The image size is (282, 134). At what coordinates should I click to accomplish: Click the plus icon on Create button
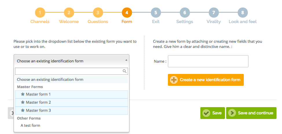(x=174, y=80)
